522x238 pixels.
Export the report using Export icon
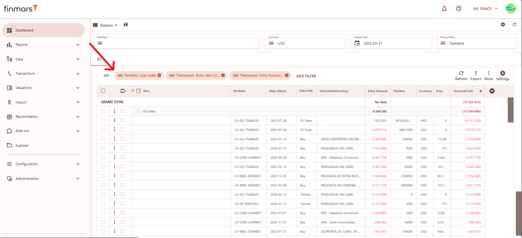coord(476,73)
